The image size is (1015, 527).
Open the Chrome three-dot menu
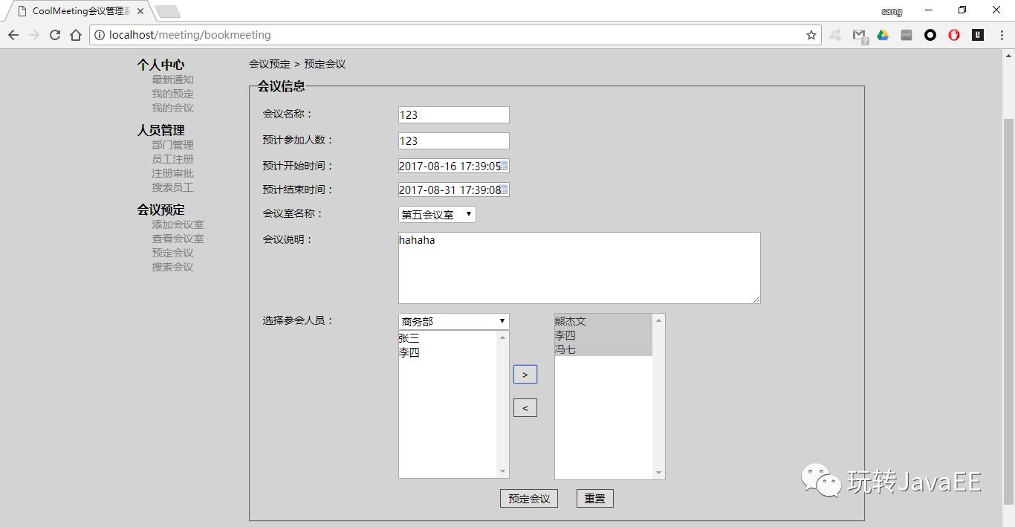1000,35
